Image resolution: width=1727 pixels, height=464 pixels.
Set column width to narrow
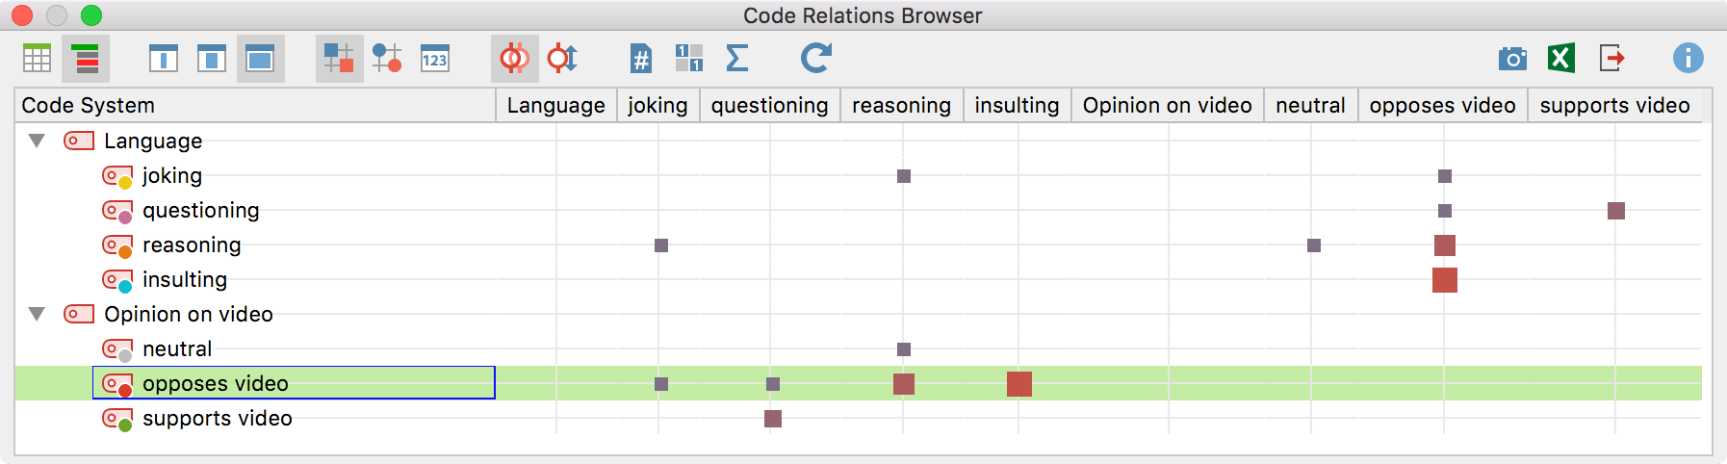164,59
